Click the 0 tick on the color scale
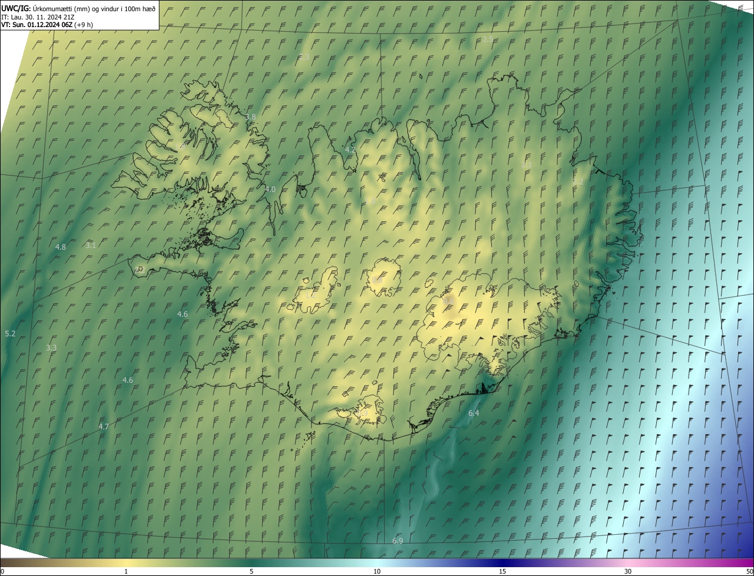Viewport: 754px width, 576px height. pos(2,571)
